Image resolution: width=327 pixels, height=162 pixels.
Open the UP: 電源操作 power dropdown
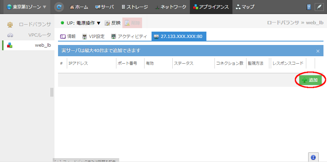pos(81,23)
